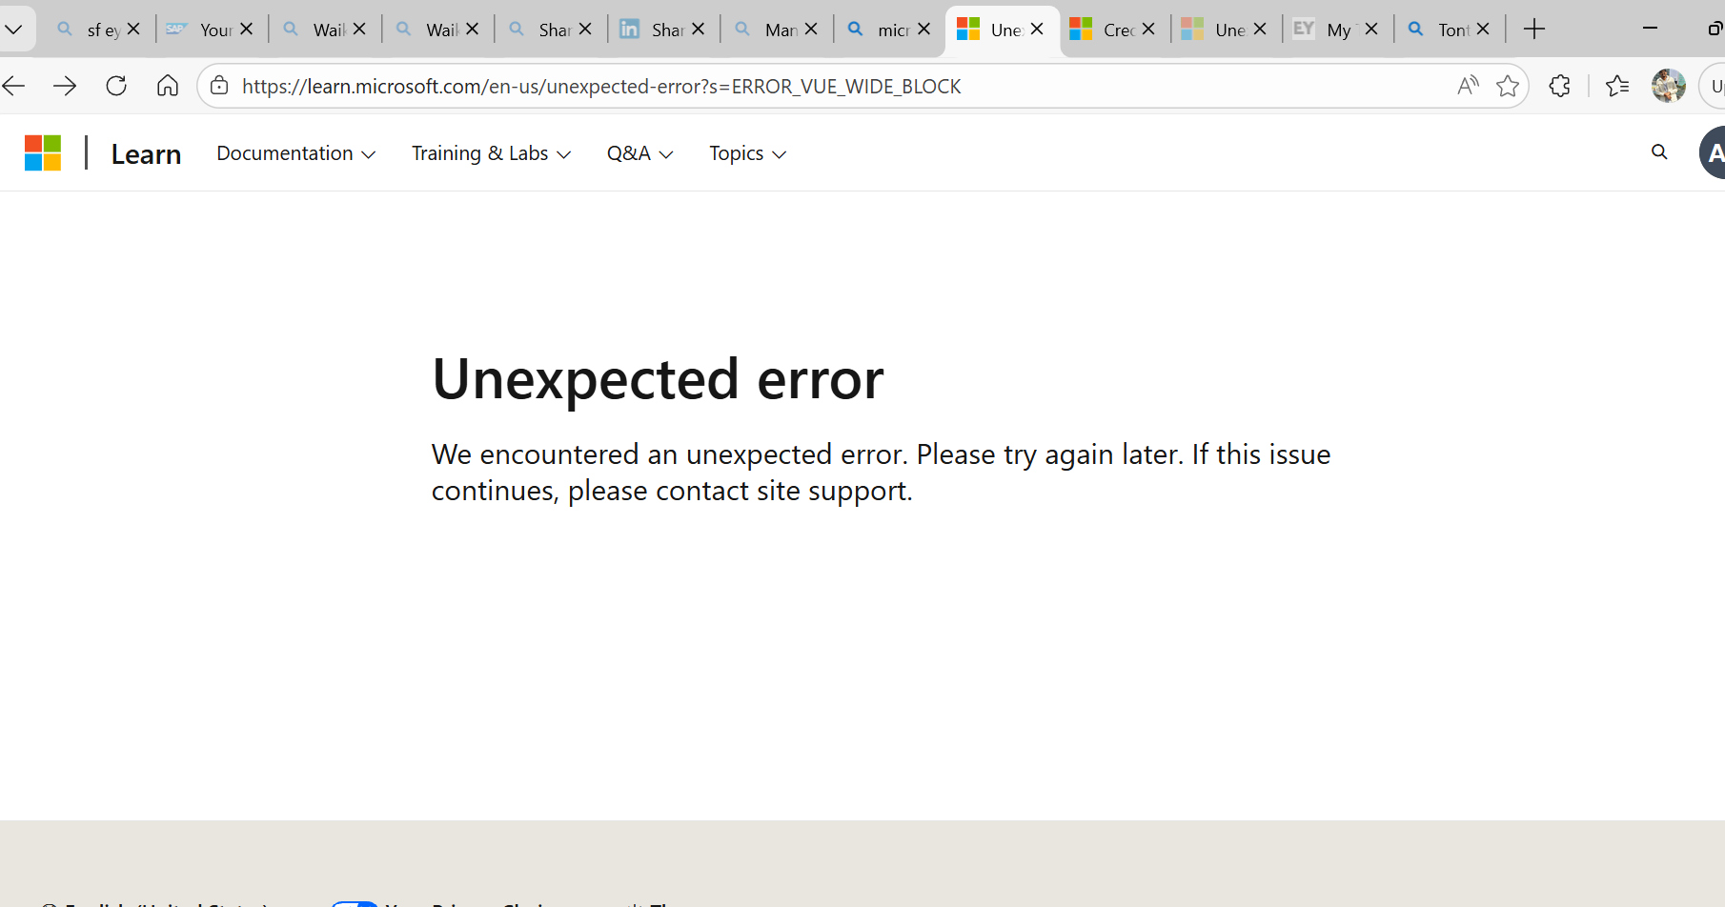Switch to the 'sf ey' tab
The height and width of the screenshot is (907, 1725).
91,30
